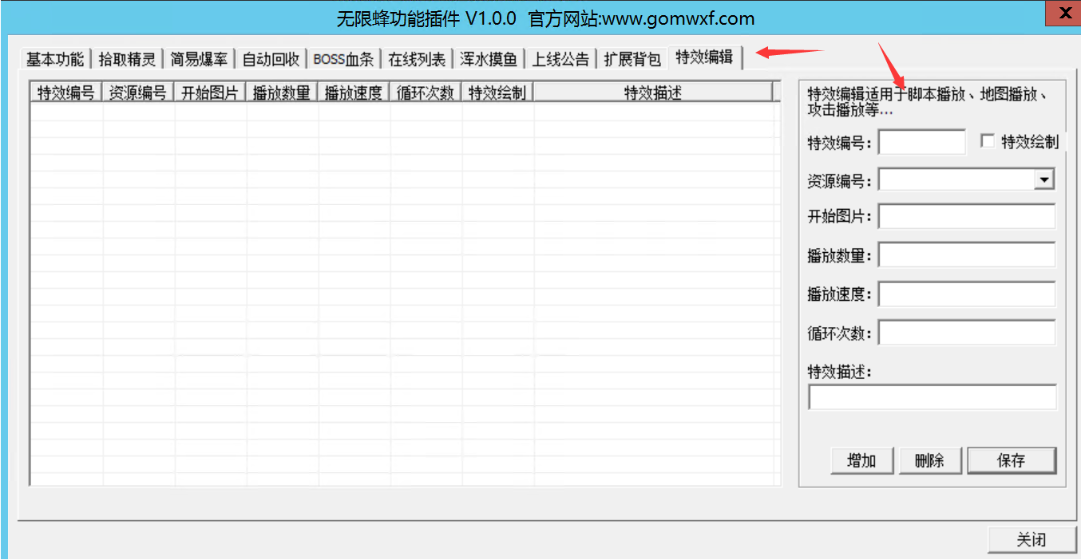Open the 基本功能 tab
The width and height of the screenshot is (1081, 560).
point(54,59)
